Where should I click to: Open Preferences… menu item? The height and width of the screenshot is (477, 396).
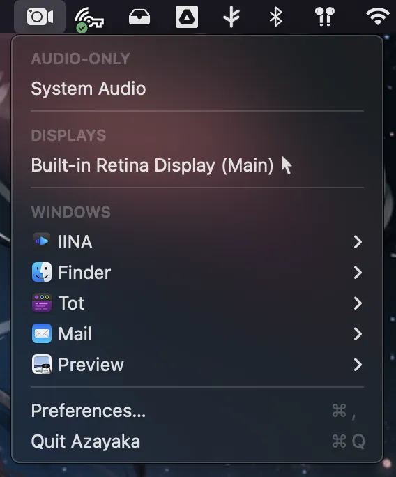coord(197,411)
